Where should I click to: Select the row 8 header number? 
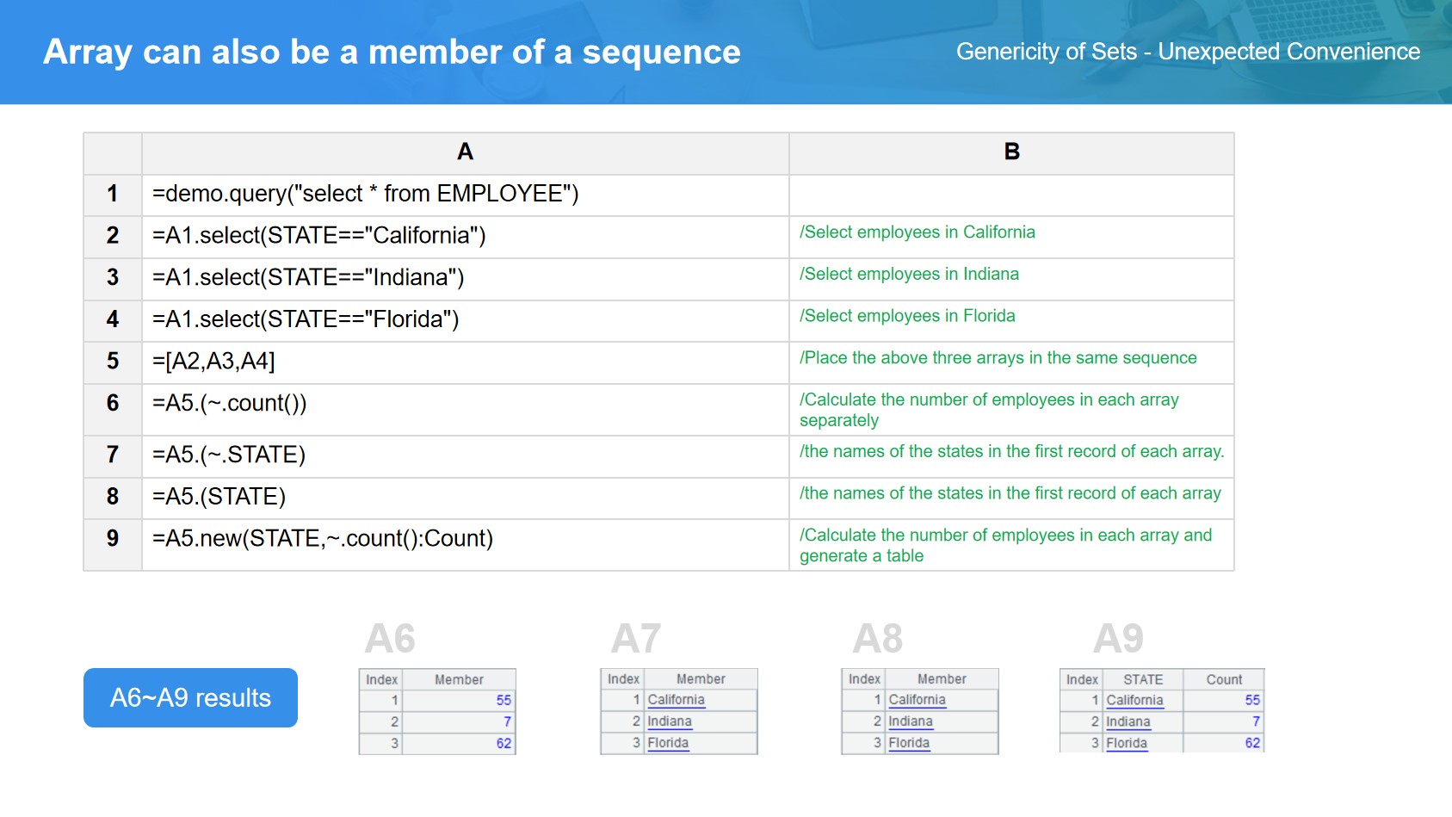tap(113, 497)
